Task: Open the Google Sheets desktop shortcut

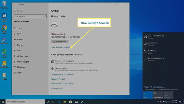Action: 4,53
